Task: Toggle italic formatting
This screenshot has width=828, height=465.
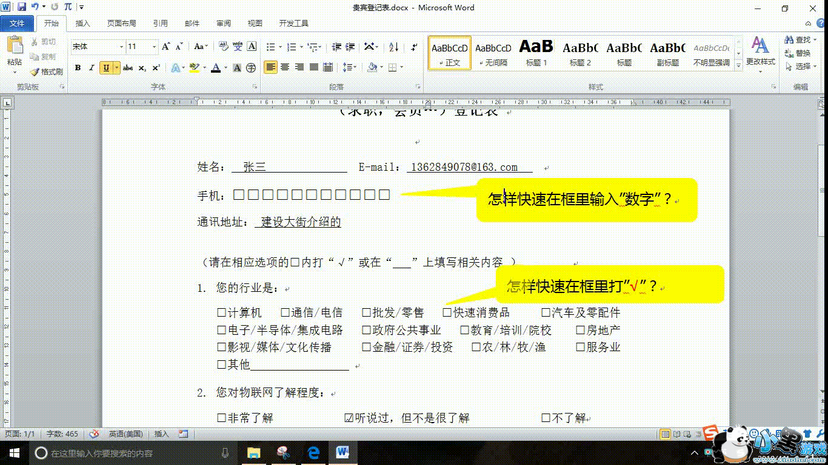Action: pyautogui.click(x=92, y=68)
